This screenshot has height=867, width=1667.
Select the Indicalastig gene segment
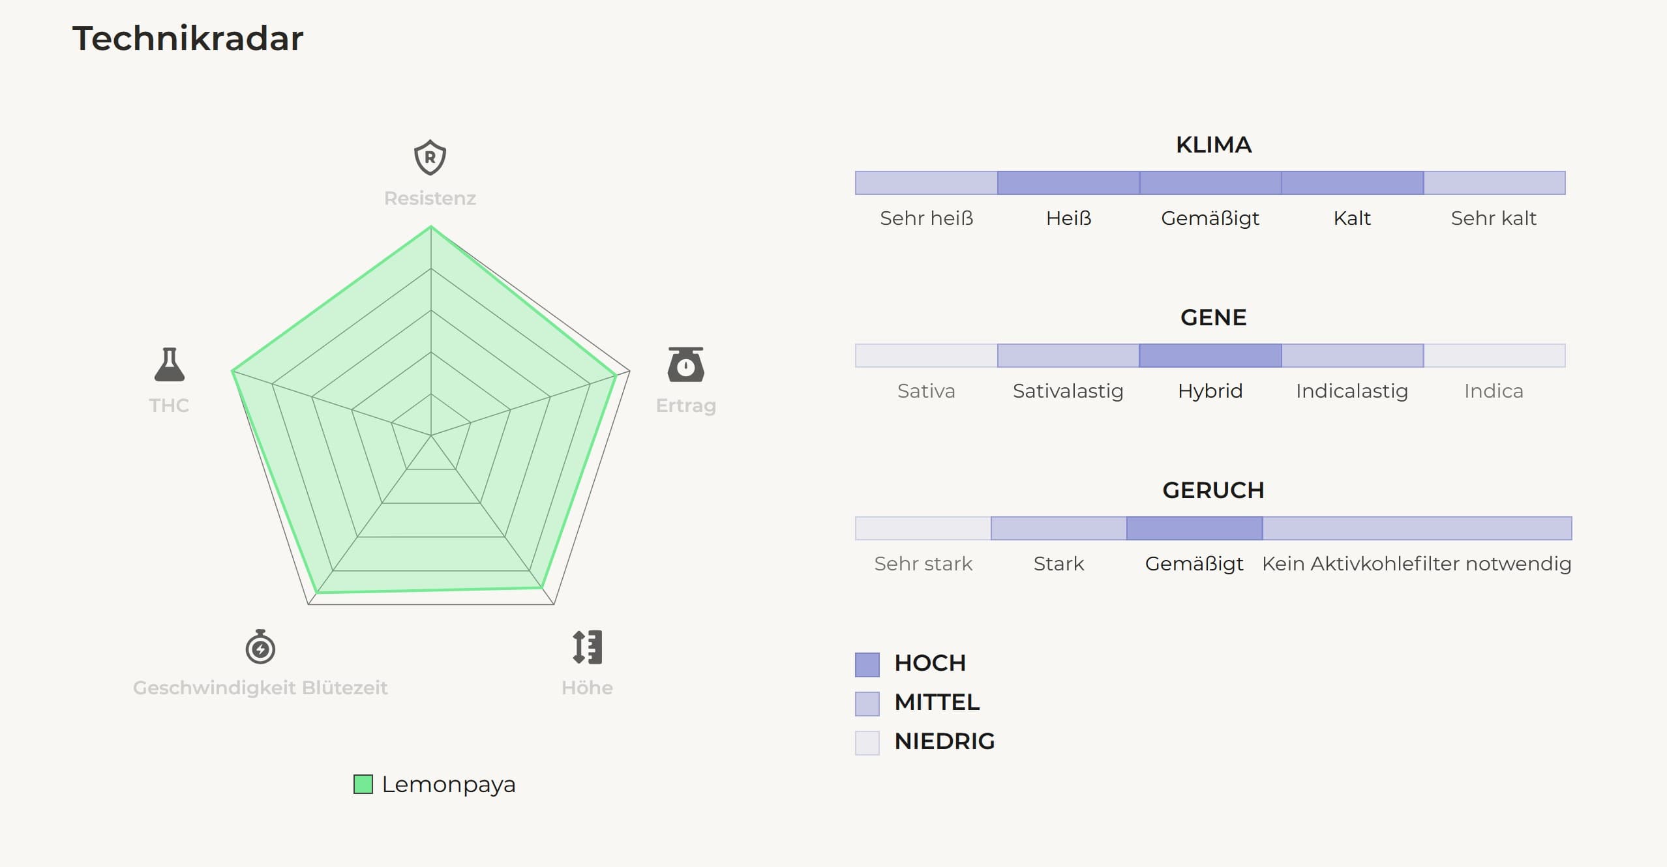click(x=1352, y=356)
